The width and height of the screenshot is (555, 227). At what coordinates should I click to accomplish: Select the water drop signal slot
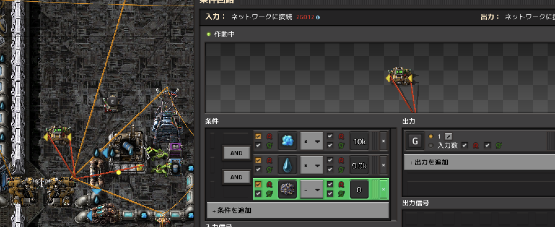coord(287,165)
